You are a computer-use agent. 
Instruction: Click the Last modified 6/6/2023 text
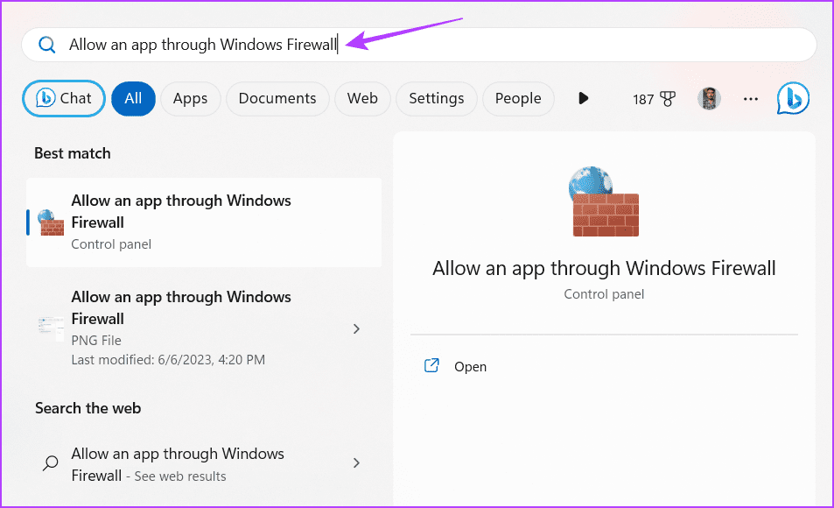click(168, 360)
